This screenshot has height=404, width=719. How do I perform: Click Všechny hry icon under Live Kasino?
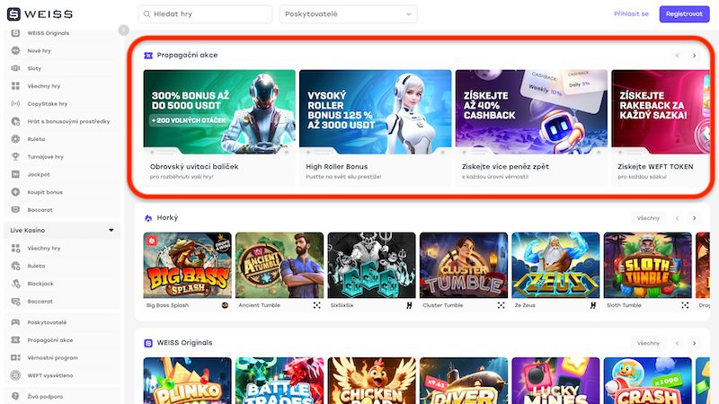(15, 249)
